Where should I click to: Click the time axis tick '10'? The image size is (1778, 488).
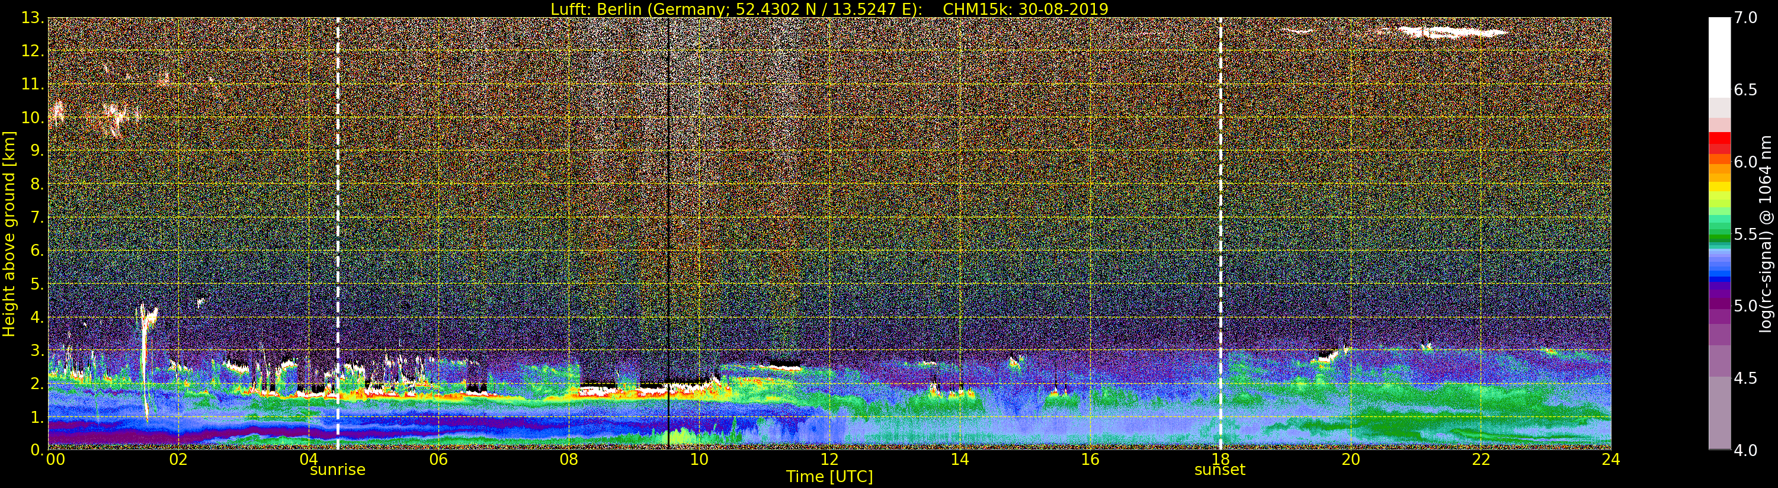(699, 460)
